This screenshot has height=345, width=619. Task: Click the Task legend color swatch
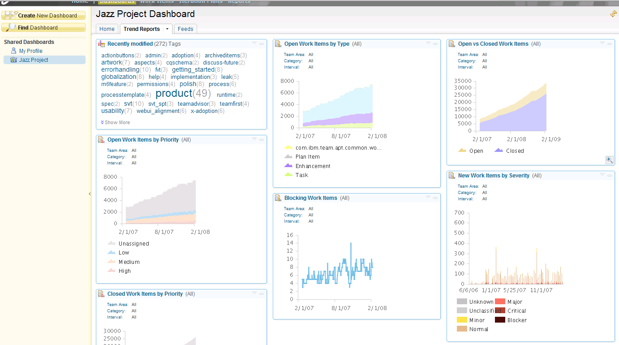289,175
